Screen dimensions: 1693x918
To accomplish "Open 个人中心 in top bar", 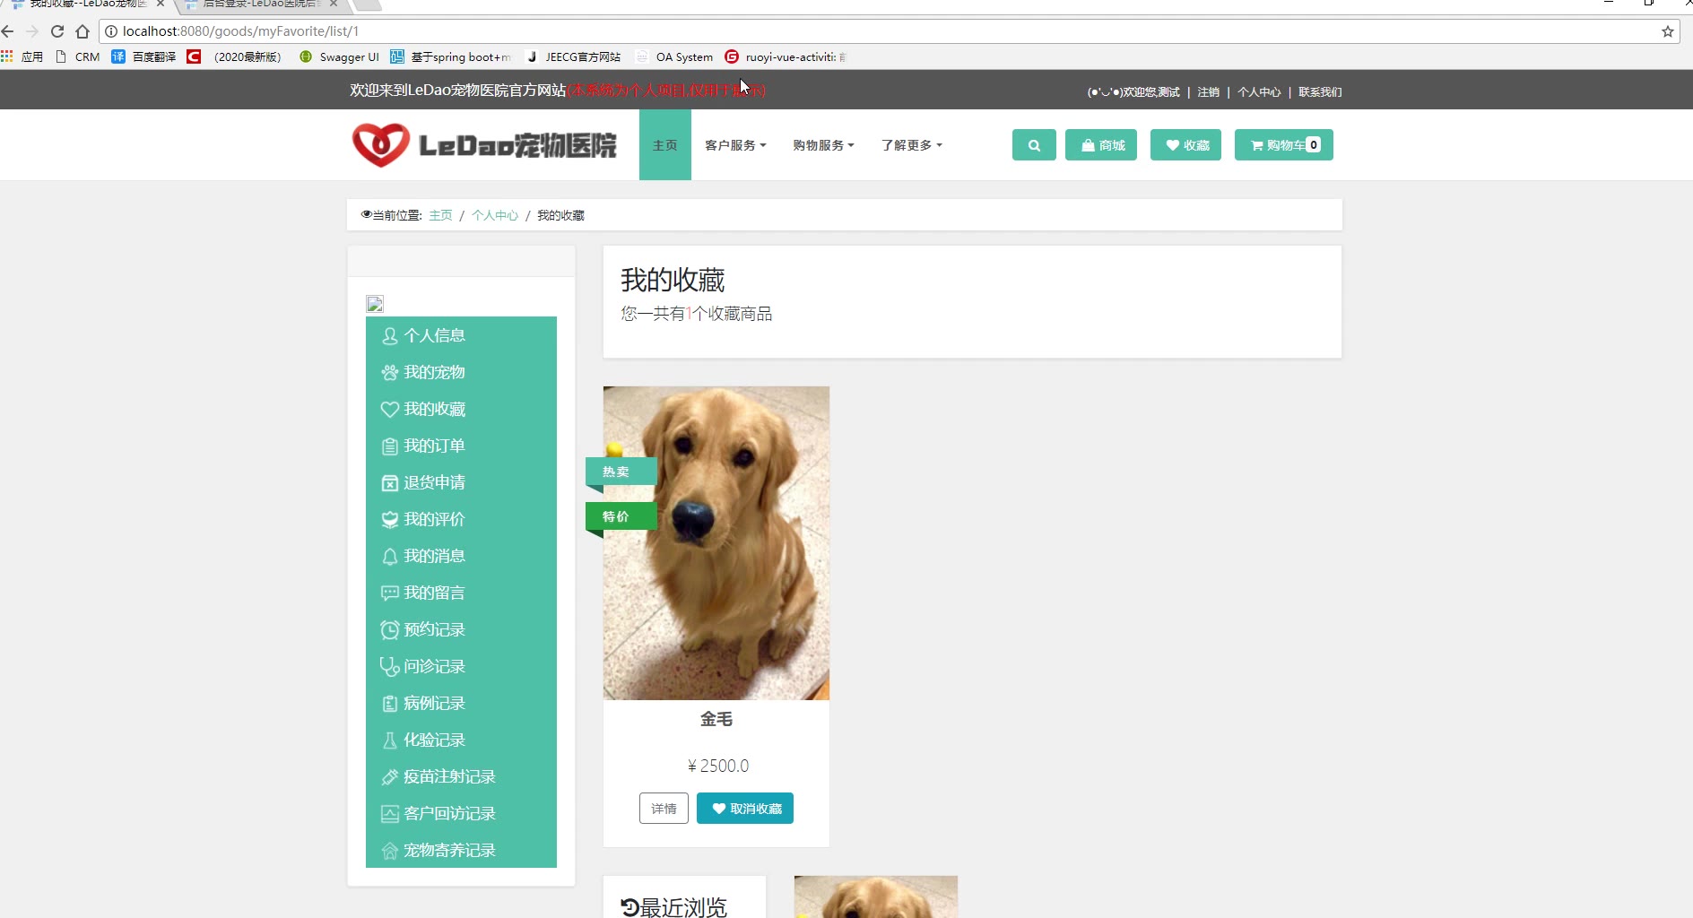I will pyautogui.click(x=1259, y=91).
